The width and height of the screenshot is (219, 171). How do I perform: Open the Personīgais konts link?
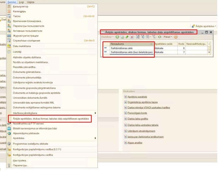[137, 113]
